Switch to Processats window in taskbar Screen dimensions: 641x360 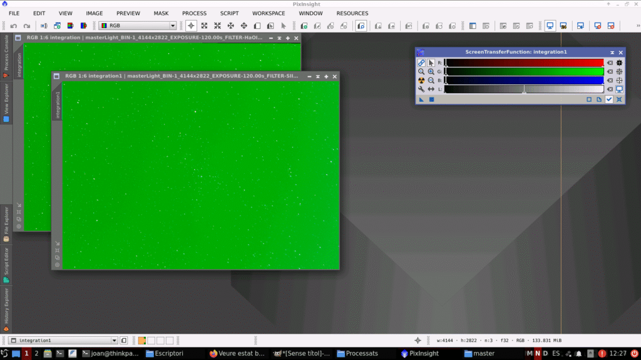tap(357, 353)
